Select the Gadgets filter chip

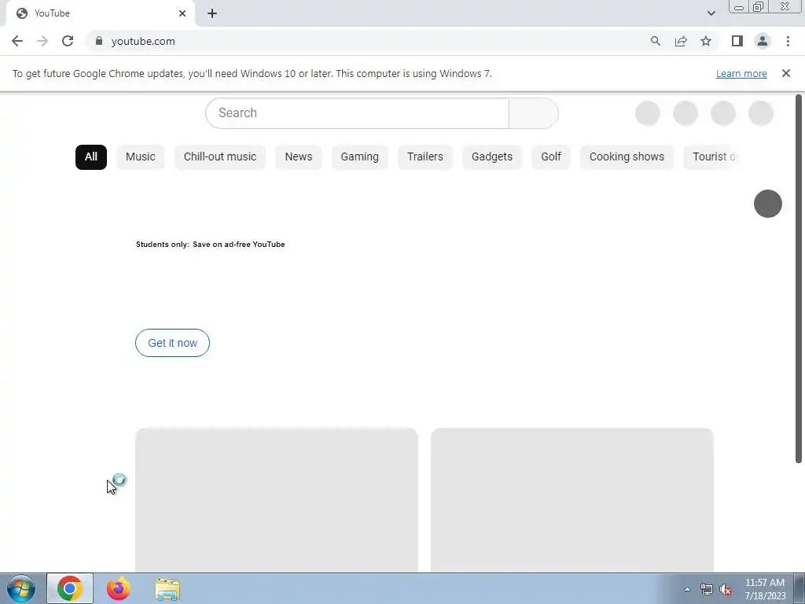click(x=492, y=157)
